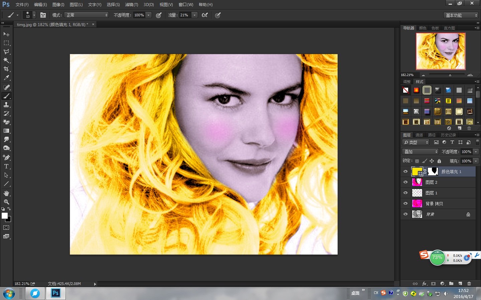Open the brush 模式 dropdown

[86, 15]
